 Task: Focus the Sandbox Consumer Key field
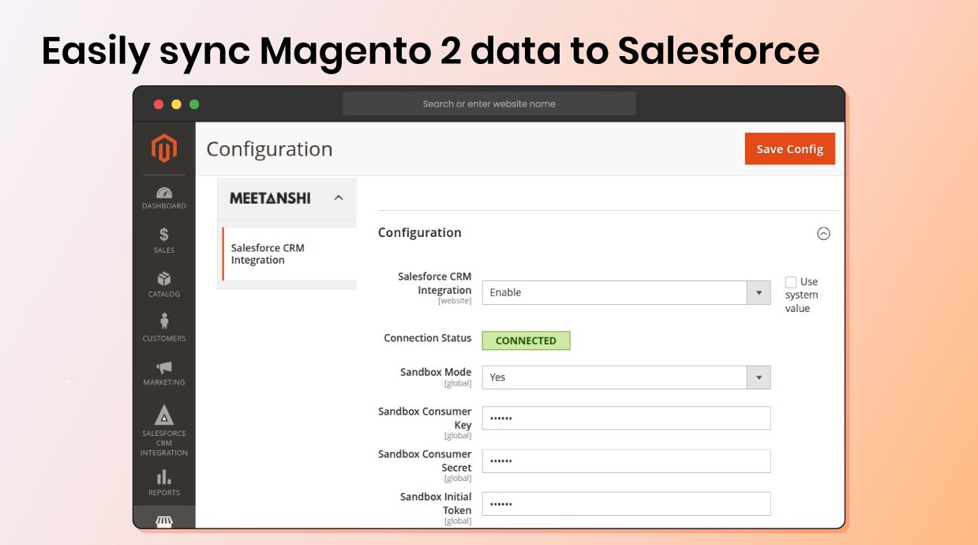(x=626, y=419)
